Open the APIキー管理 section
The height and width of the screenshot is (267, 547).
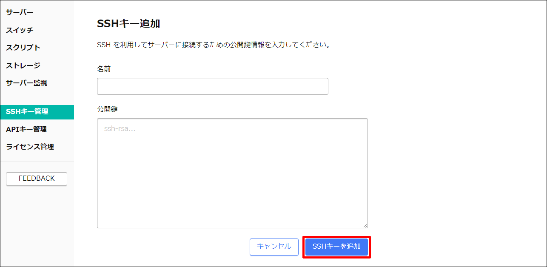coord(25,129)
